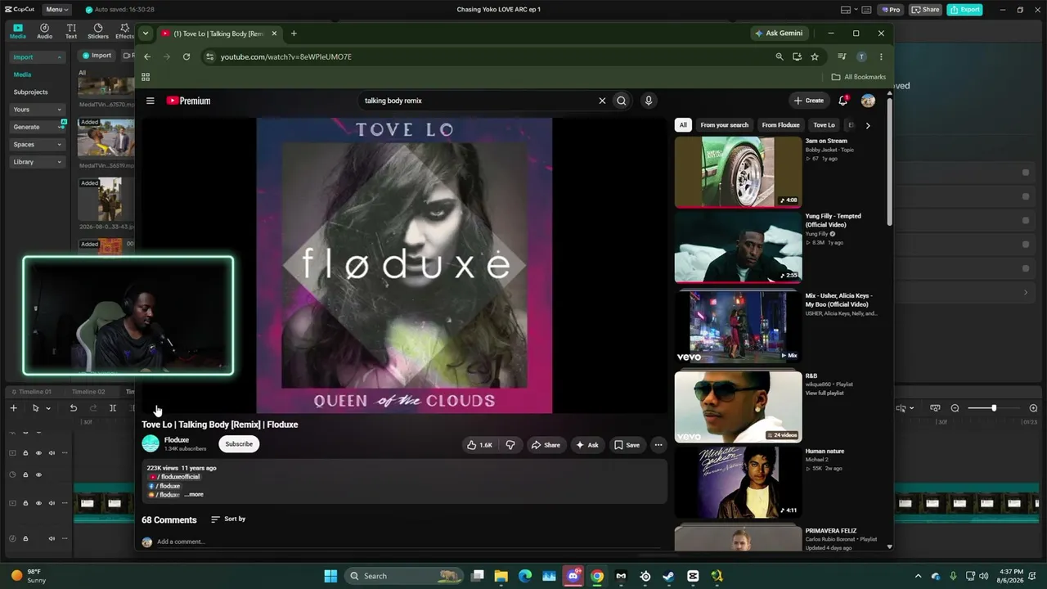
Task: Expand the Library section in CapCut
Action: click(x=59, y=162)
